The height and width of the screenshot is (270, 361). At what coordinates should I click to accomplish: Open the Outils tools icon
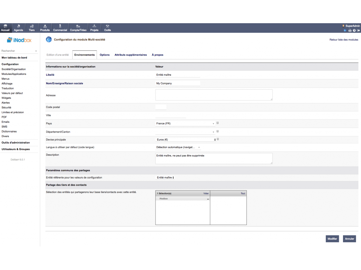point(108,28)
